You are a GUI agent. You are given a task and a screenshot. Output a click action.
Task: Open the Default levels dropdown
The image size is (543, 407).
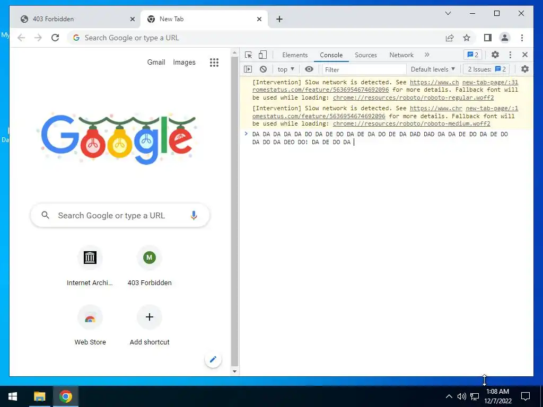433,69
